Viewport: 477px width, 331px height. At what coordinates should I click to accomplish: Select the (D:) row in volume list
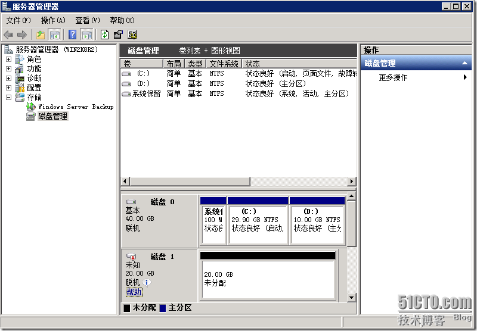coord(238,83)
